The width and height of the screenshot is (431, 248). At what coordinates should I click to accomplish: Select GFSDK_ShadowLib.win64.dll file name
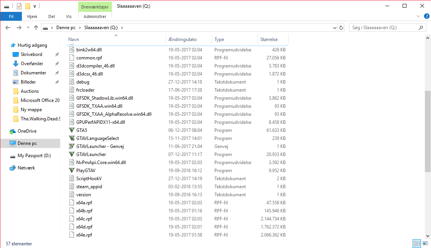(x=105, y=98)
